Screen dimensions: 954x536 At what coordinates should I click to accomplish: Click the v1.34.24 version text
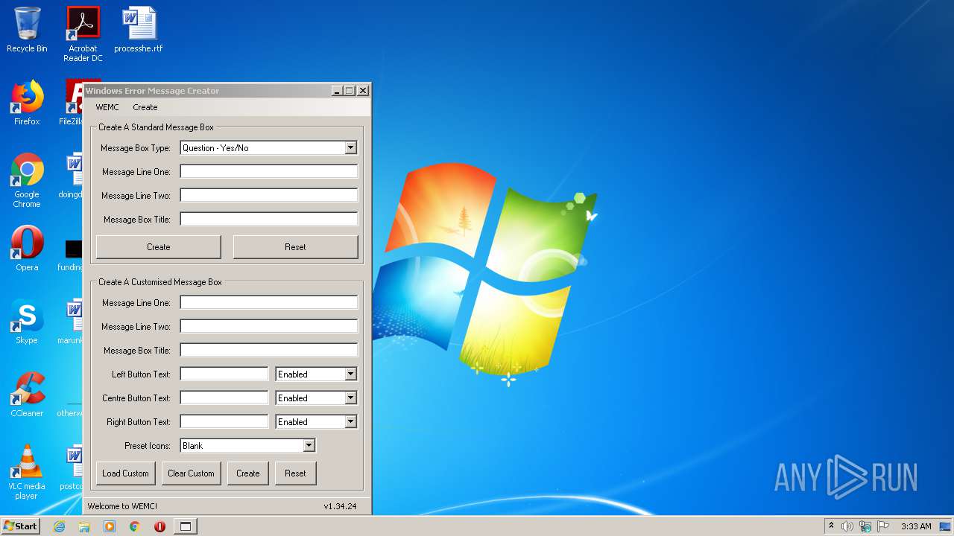(340, 506)
